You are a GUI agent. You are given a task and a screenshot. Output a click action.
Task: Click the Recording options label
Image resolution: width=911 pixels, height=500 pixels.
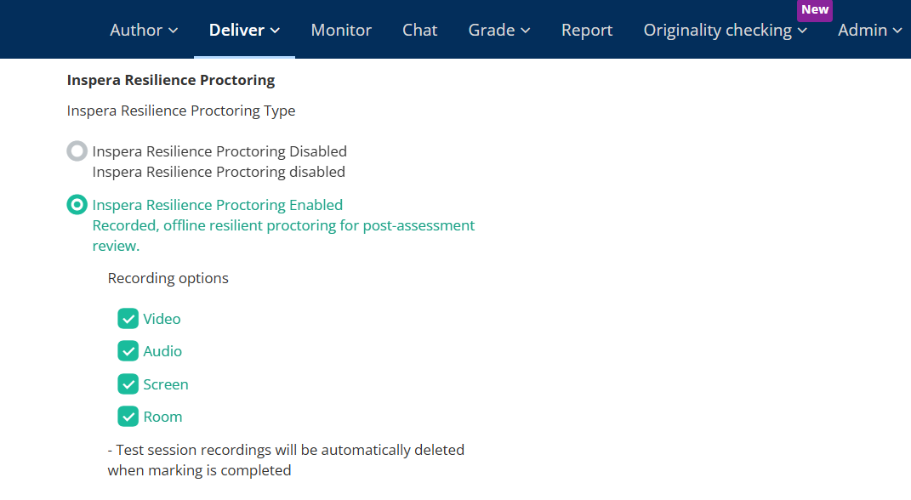click(x=168, y=278)
